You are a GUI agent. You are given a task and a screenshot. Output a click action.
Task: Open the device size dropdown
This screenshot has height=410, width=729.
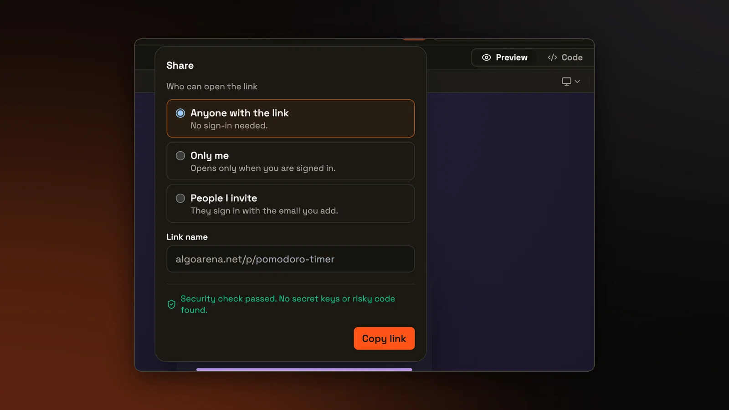click(x=570, y=82)
